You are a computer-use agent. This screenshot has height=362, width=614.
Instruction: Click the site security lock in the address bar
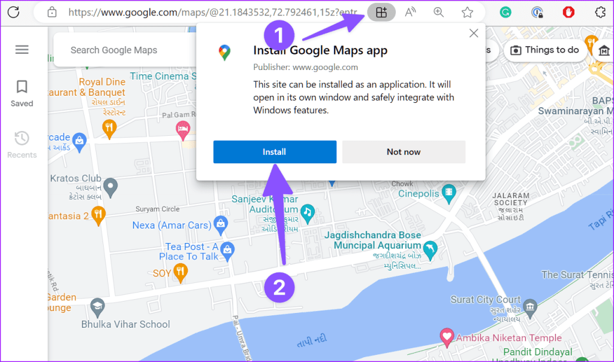coord(52,12)
